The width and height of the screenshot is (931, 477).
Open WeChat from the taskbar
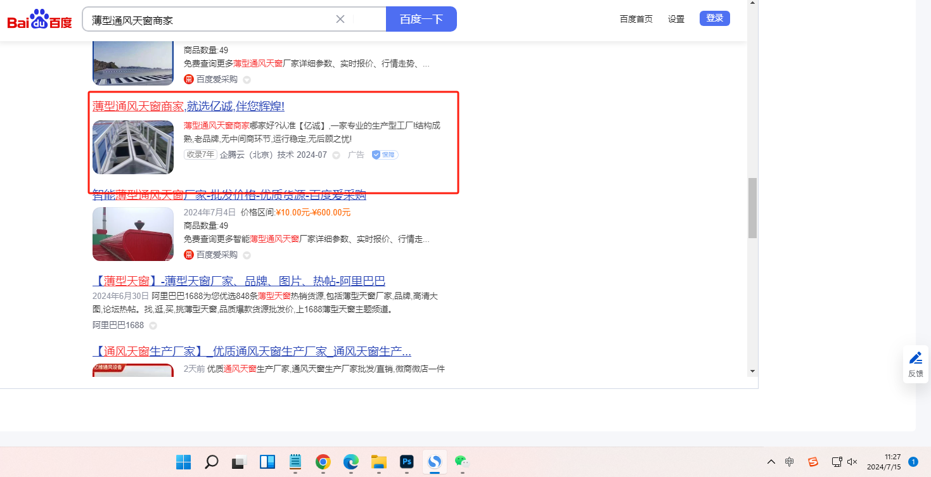[x=462, y=462]
